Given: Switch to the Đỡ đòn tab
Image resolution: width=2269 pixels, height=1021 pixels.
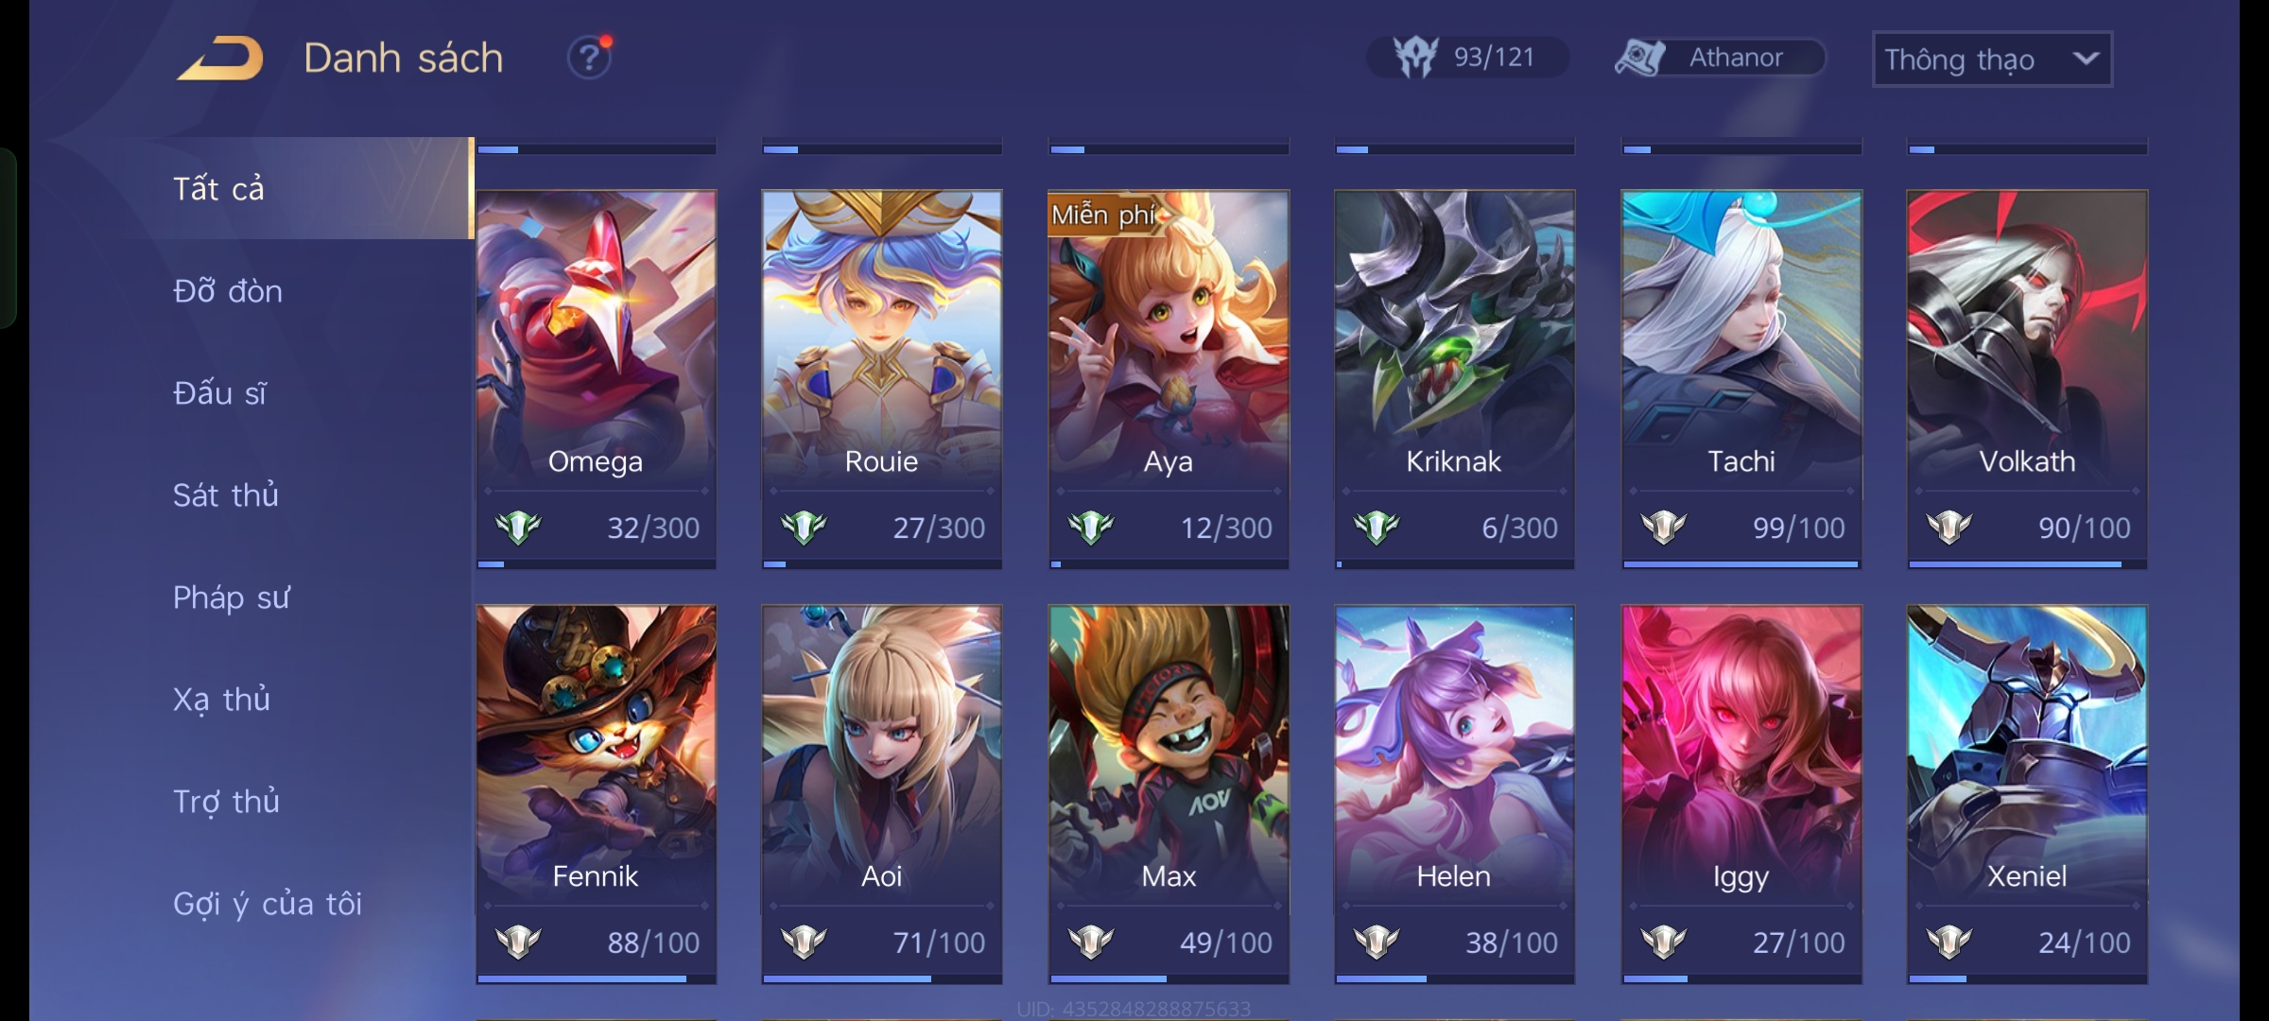Looking at the screenshot, I should (x=228, y=291).
